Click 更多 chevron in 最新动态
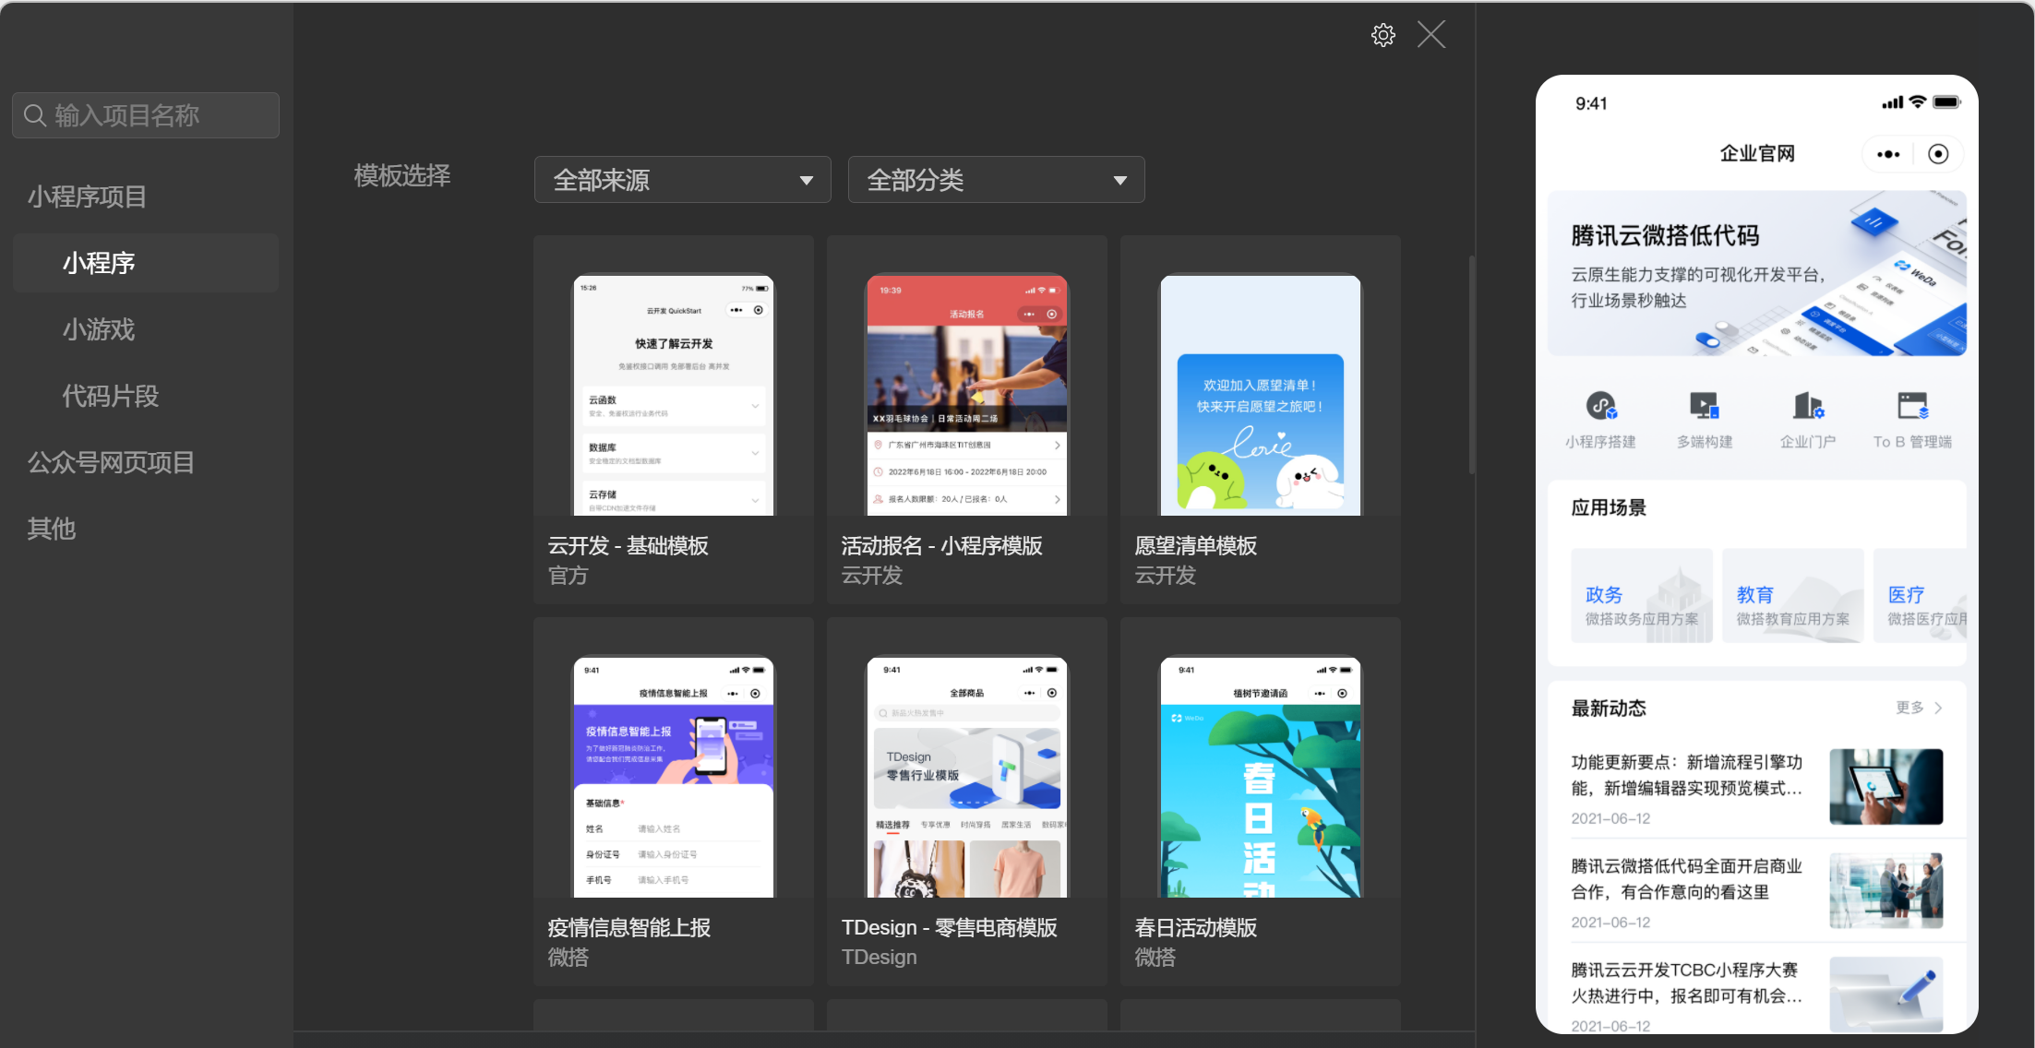 pyautogui.click(x=1938, y=708)
